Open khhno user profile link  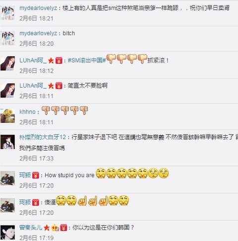tap(27, 112)
